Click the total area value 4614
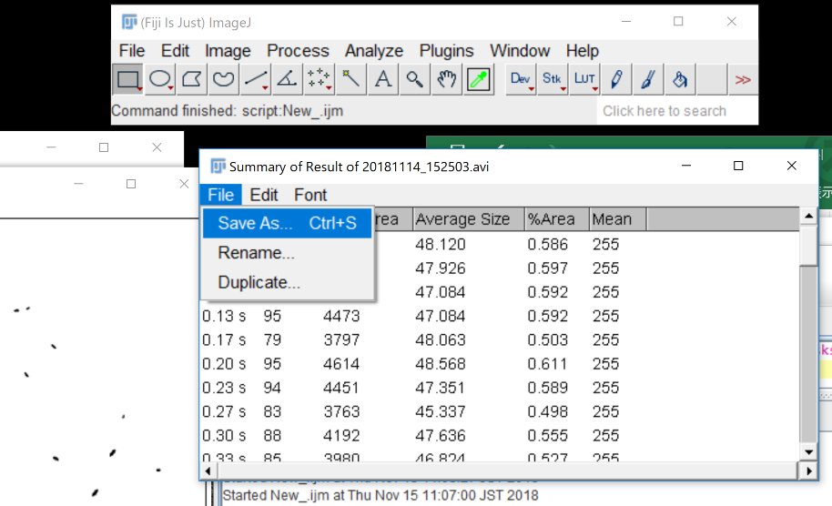The image size is (832, 506). coord(341,364)
